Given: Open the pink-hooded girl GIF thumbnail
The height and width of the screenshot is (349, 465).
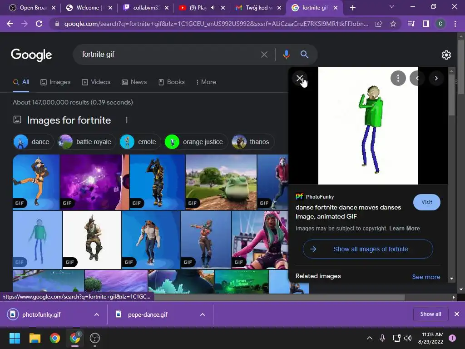Looking at the screenshot, I should tap(260, 240).
